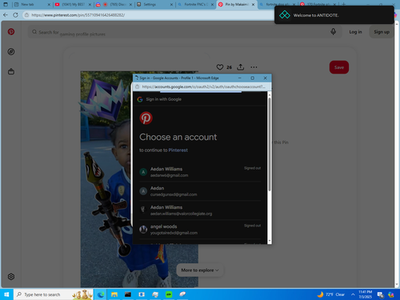
Task: Click the red Save button on the pin
Action: [x=339, y=67]
